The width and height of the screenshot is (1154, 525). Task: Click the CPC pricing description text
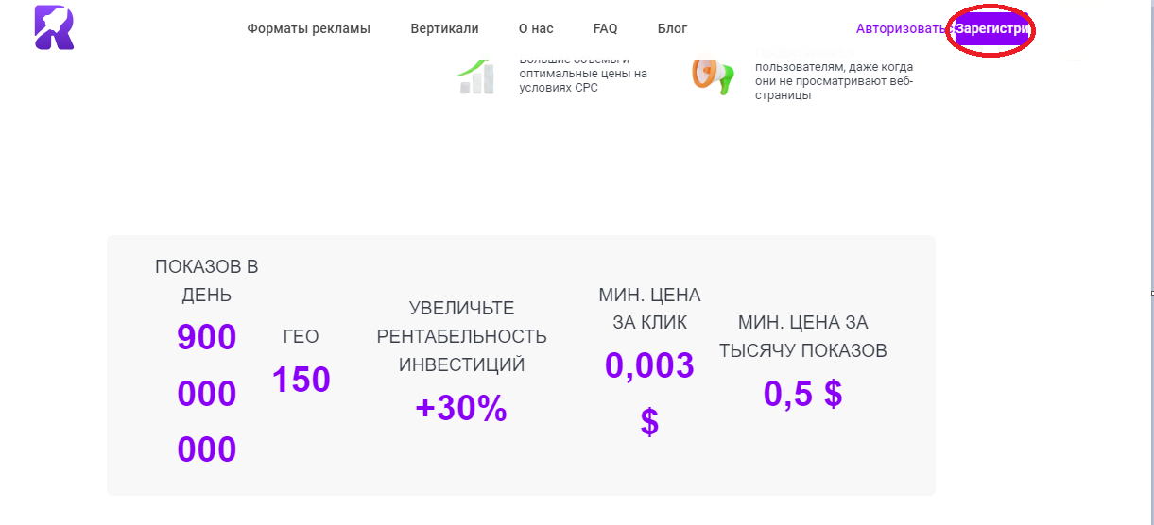(x=583, y=74)
